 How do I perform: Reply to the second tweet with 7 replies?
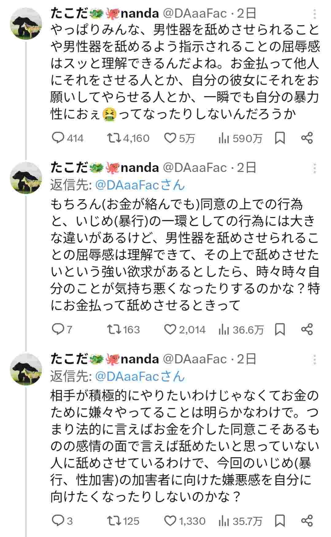(x=57, y=329)
